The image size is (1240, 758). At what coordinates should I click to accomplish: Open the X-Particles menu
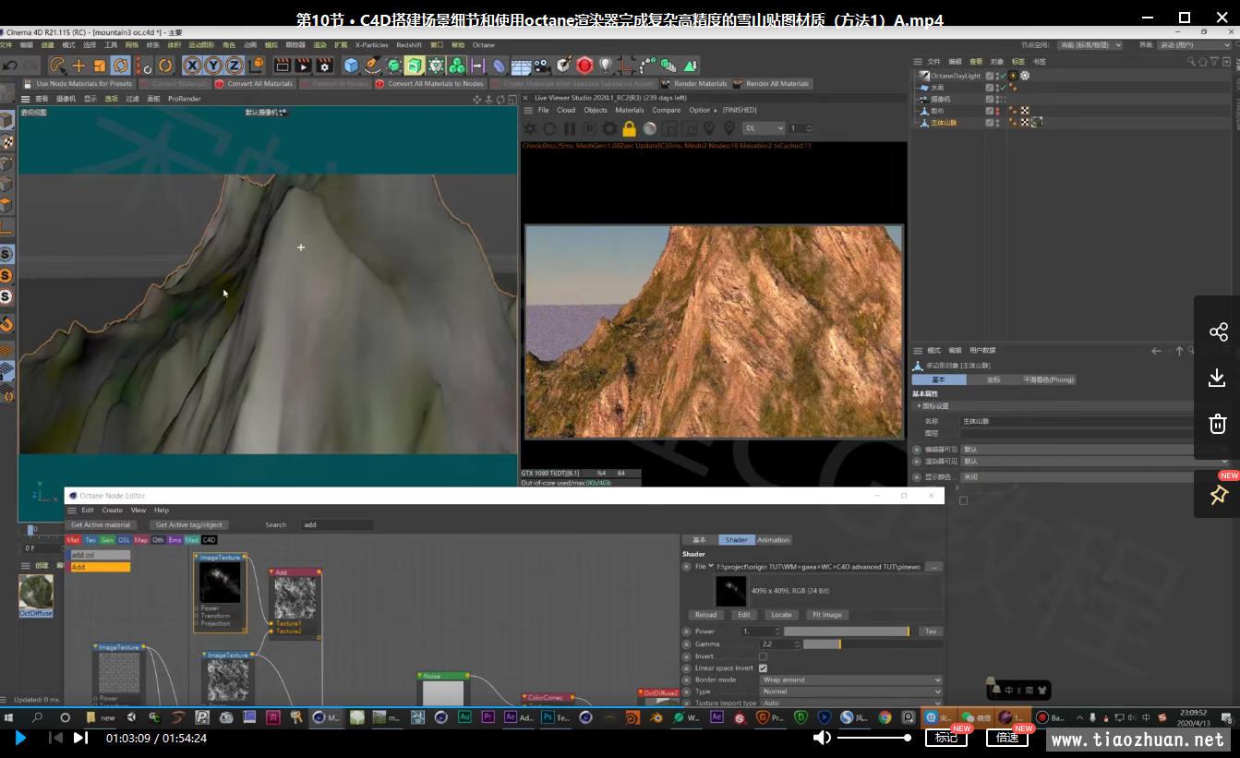click(371, 44)
